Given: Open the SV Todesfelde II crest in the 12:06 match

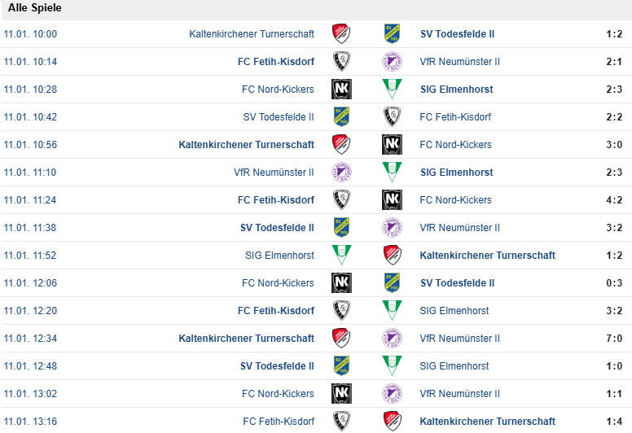Looking at the screenshot, I should click(392, 283).
